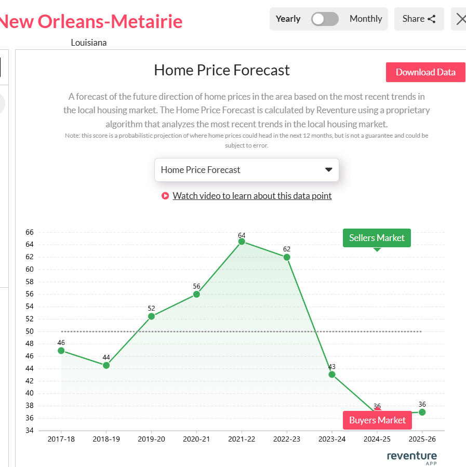Click the 36 data point for 2025-26

pos(422,411)
